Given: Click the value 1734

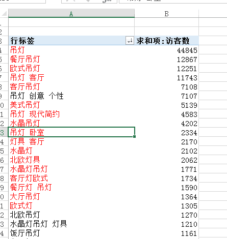Looking at the screenshot, I should point(189,178).
